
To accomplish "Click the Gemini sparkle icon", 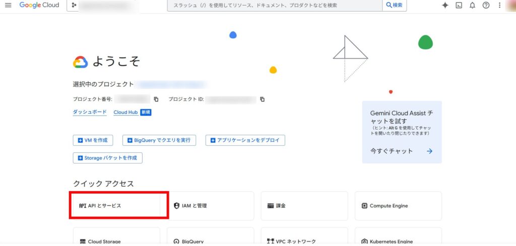I will [445, 5].
